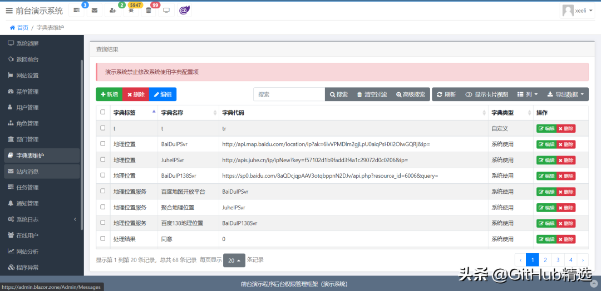Open 角色管理 in the sidebar
601x291 pixels.
[42, 123]
